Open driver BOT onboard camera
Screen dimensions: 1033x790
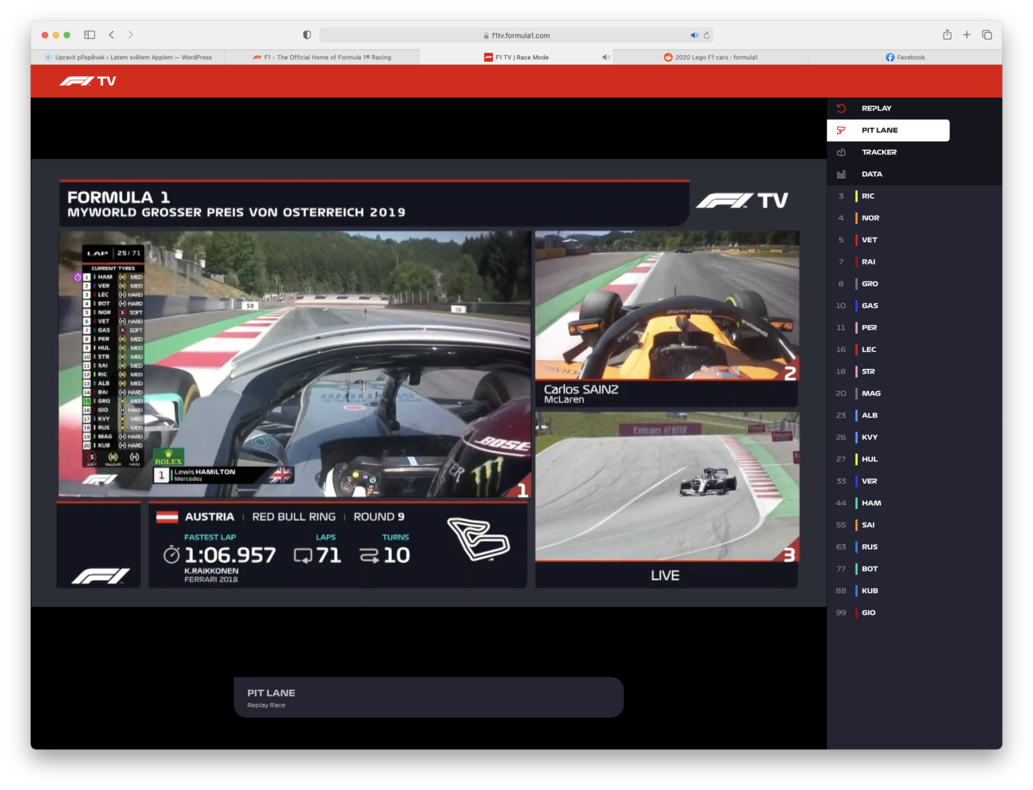click(888, 569)
